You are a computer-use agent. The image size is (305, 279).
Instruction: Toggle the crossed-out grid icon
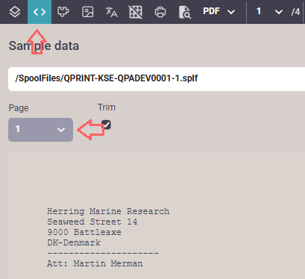coord(136,12)
